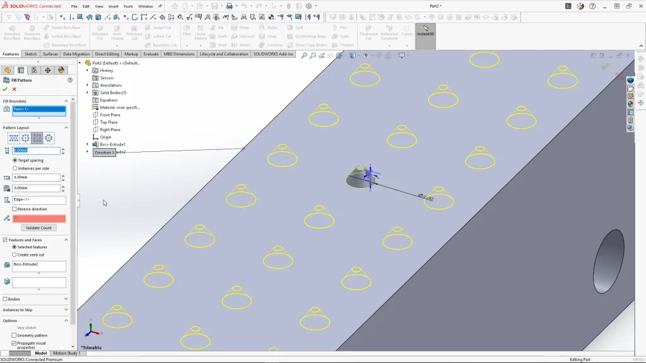The image size is (646, 363).
Task: Select Instances per side radio button
Action: (x=15, y=168)
